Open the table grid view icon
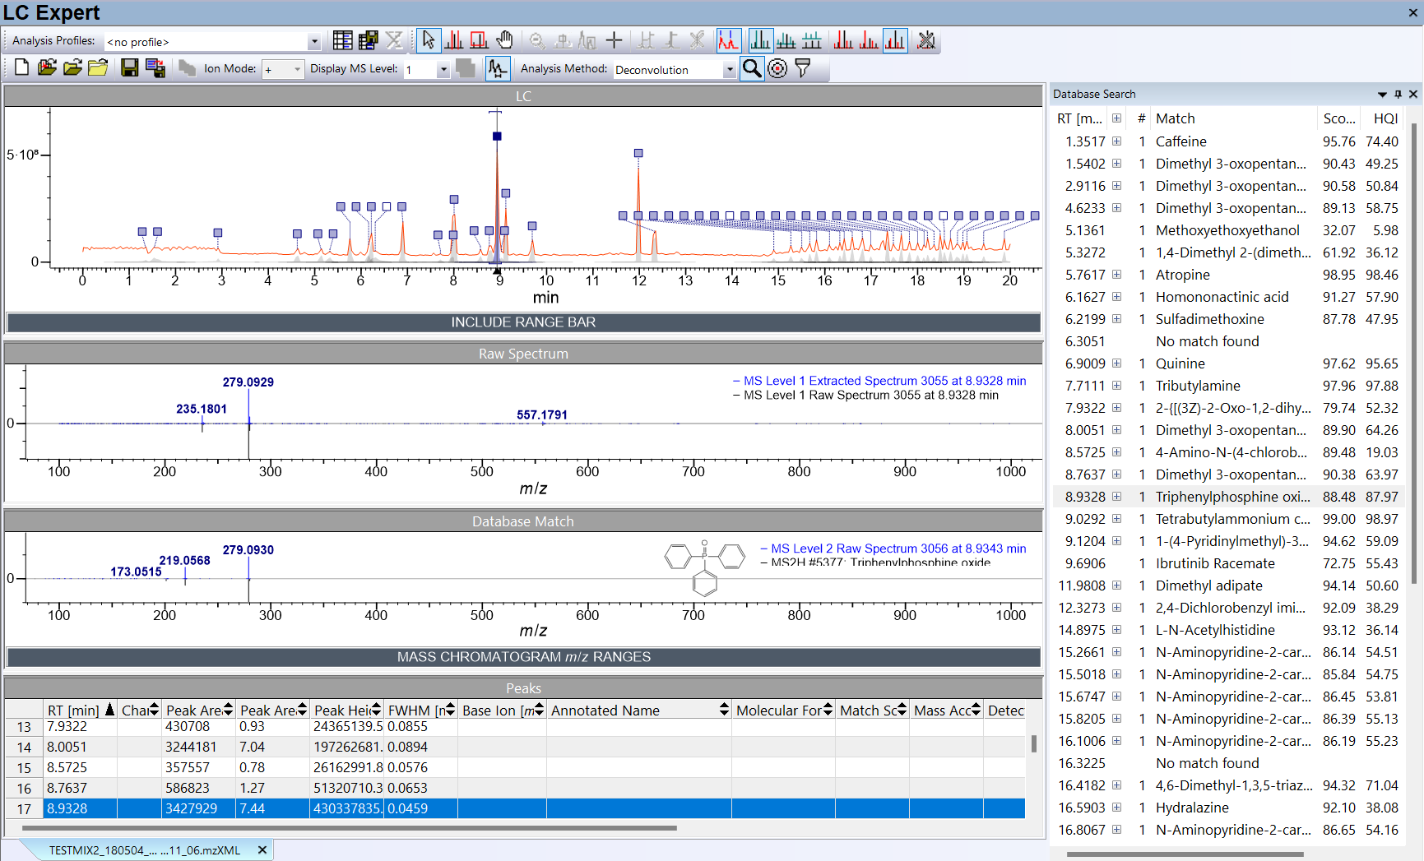 [x=342, y=40]
